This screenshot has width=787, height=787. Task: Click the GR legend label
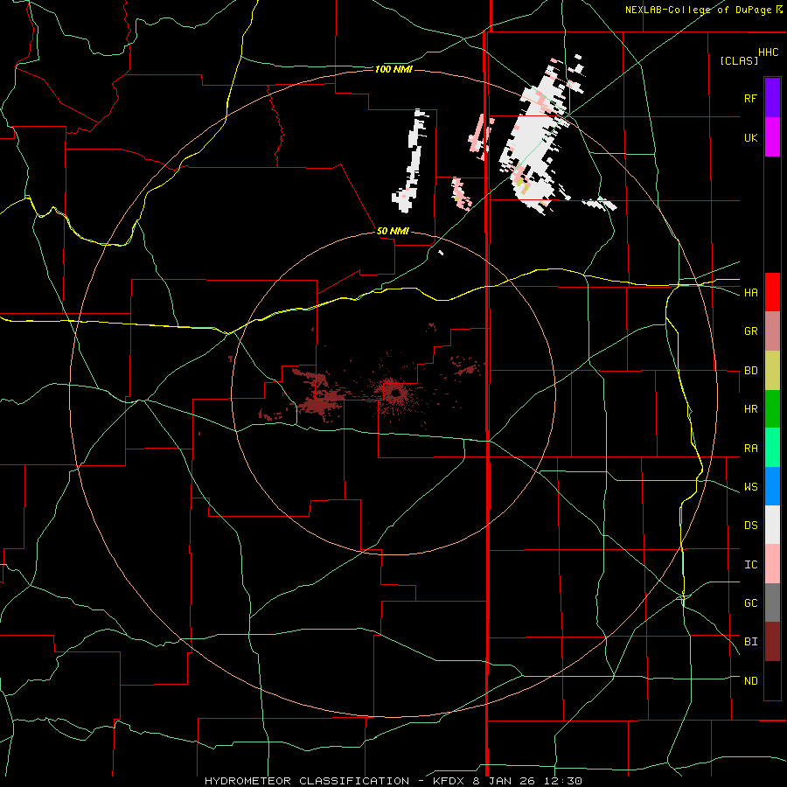[750, 331]
